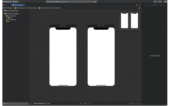Click left phone in minimap

click(x=125, y=21)
